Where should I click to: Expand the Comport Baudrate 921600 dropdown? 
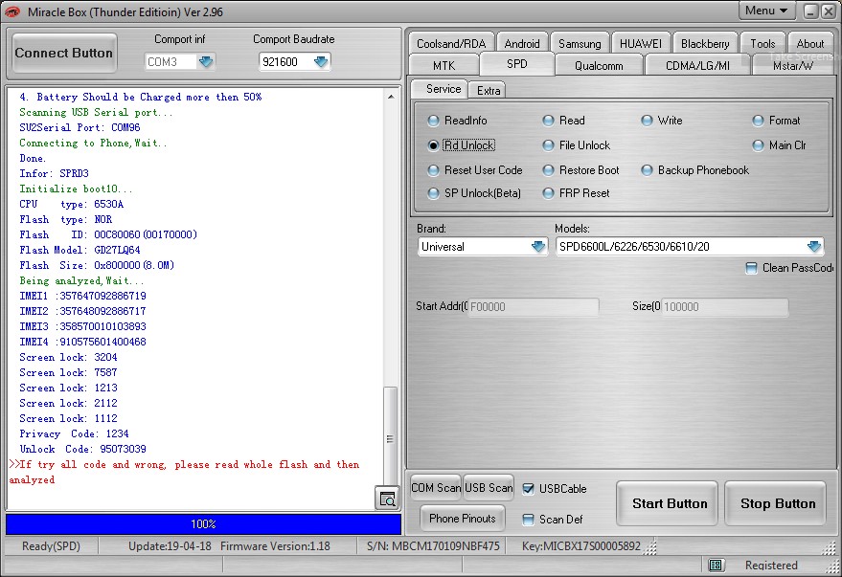pyautogui.click(x=321, y=61)
